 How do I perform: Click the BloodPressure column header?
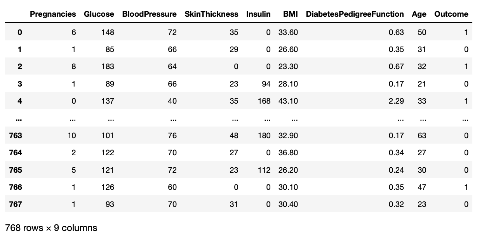point(149,14)
